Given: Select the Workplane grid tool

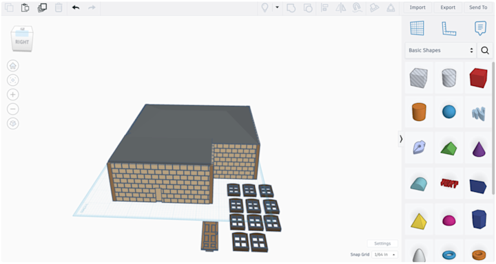Looking at the screenshot, I should [x=417, y=28].
